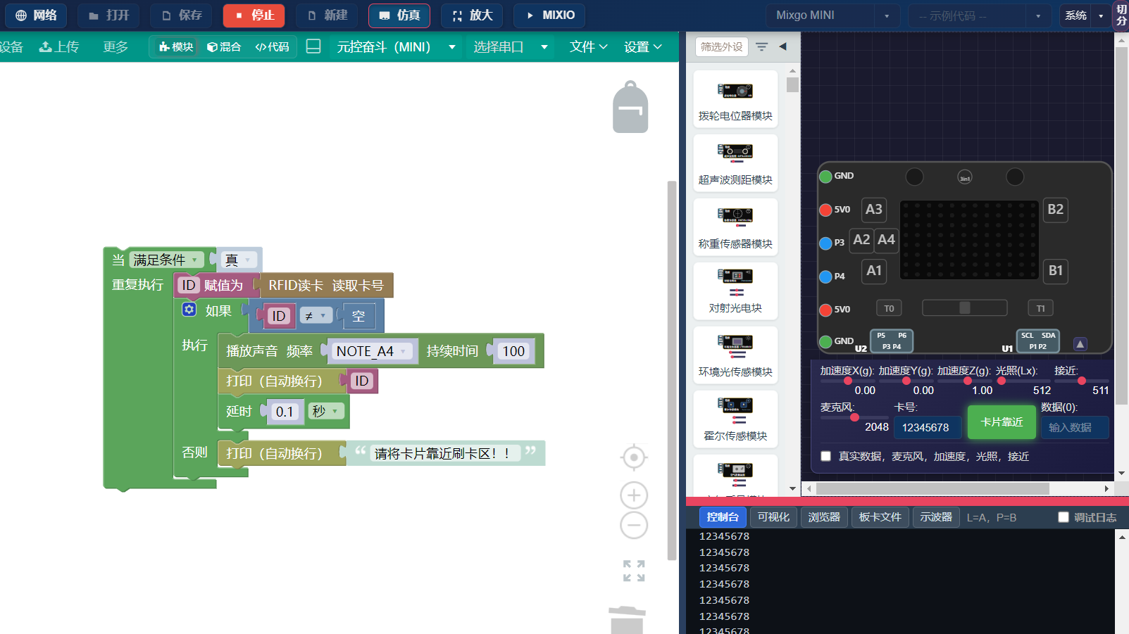Screen dimensions: 1129x634
Task: Enable the 调试日志 checkbox
Action: coord(1063,517)
